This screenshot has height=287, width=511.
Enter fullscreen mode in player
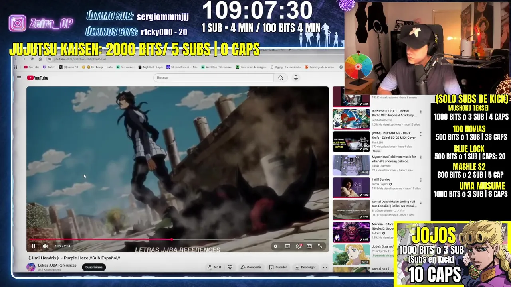pyautogui.click(x=320, y=246)
